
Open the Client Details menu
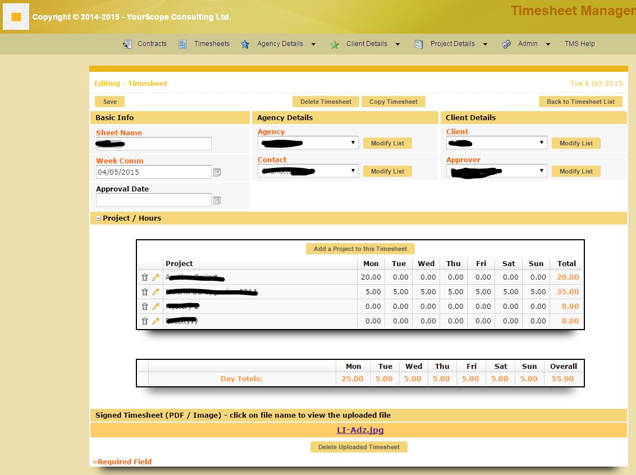(367, 44)
